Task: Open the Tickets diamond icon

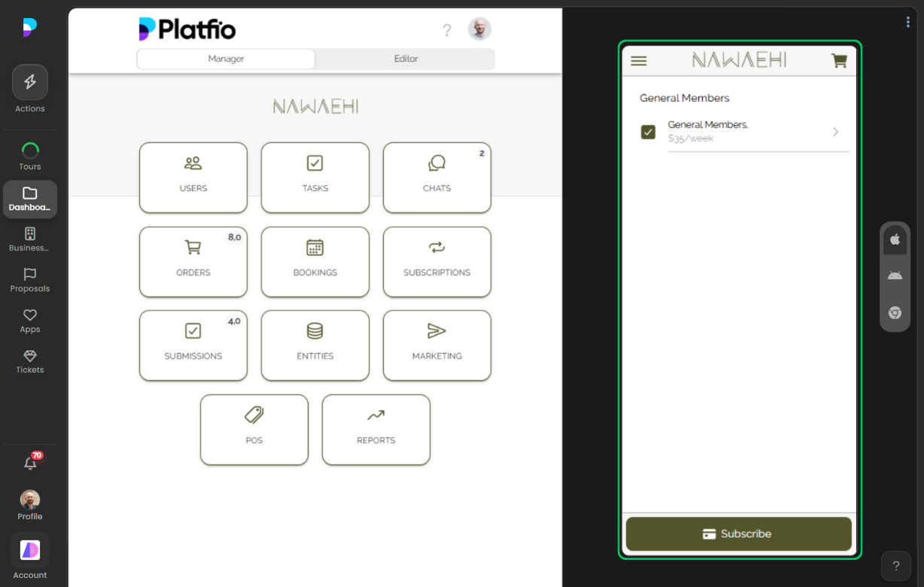Action: (30, 356)
